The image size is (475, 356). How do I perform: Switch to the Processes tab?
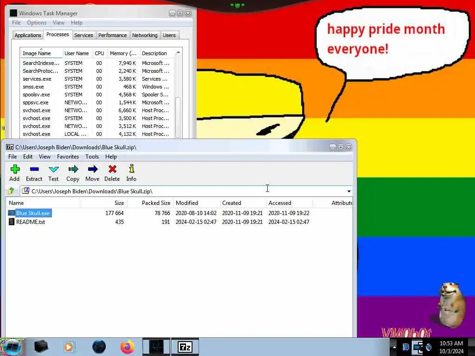(58, 34)
